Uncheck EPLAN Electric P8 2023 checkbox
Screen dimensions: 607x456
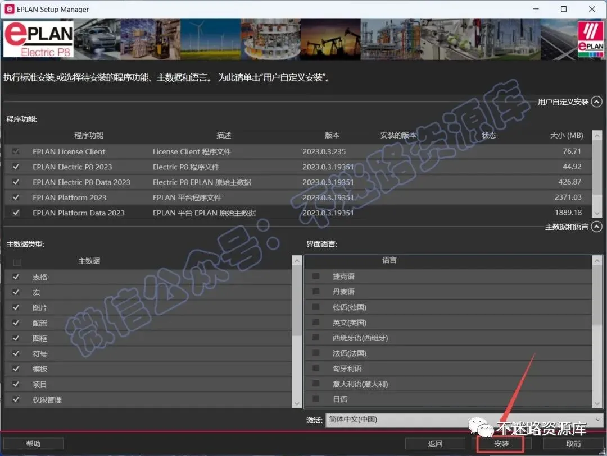click(x=16, y=167)
